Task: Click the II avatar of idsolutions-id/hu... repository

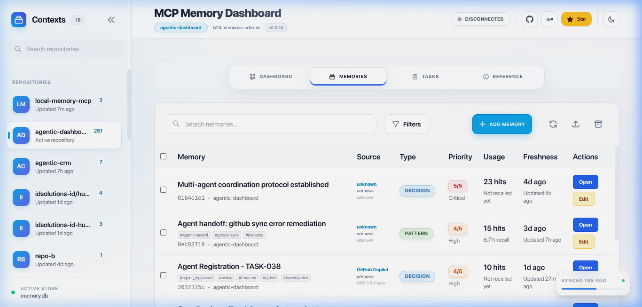Action: pyautogui.click(x=21, y=197)
